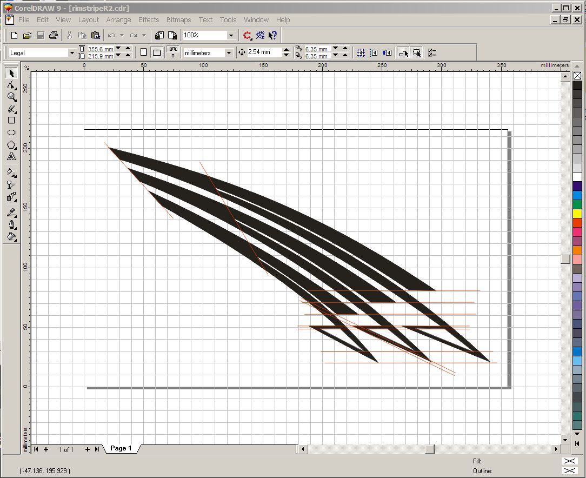The image size is (586, 478).
Task: Toggle Landscape page orientation
Action: point(157,52)
